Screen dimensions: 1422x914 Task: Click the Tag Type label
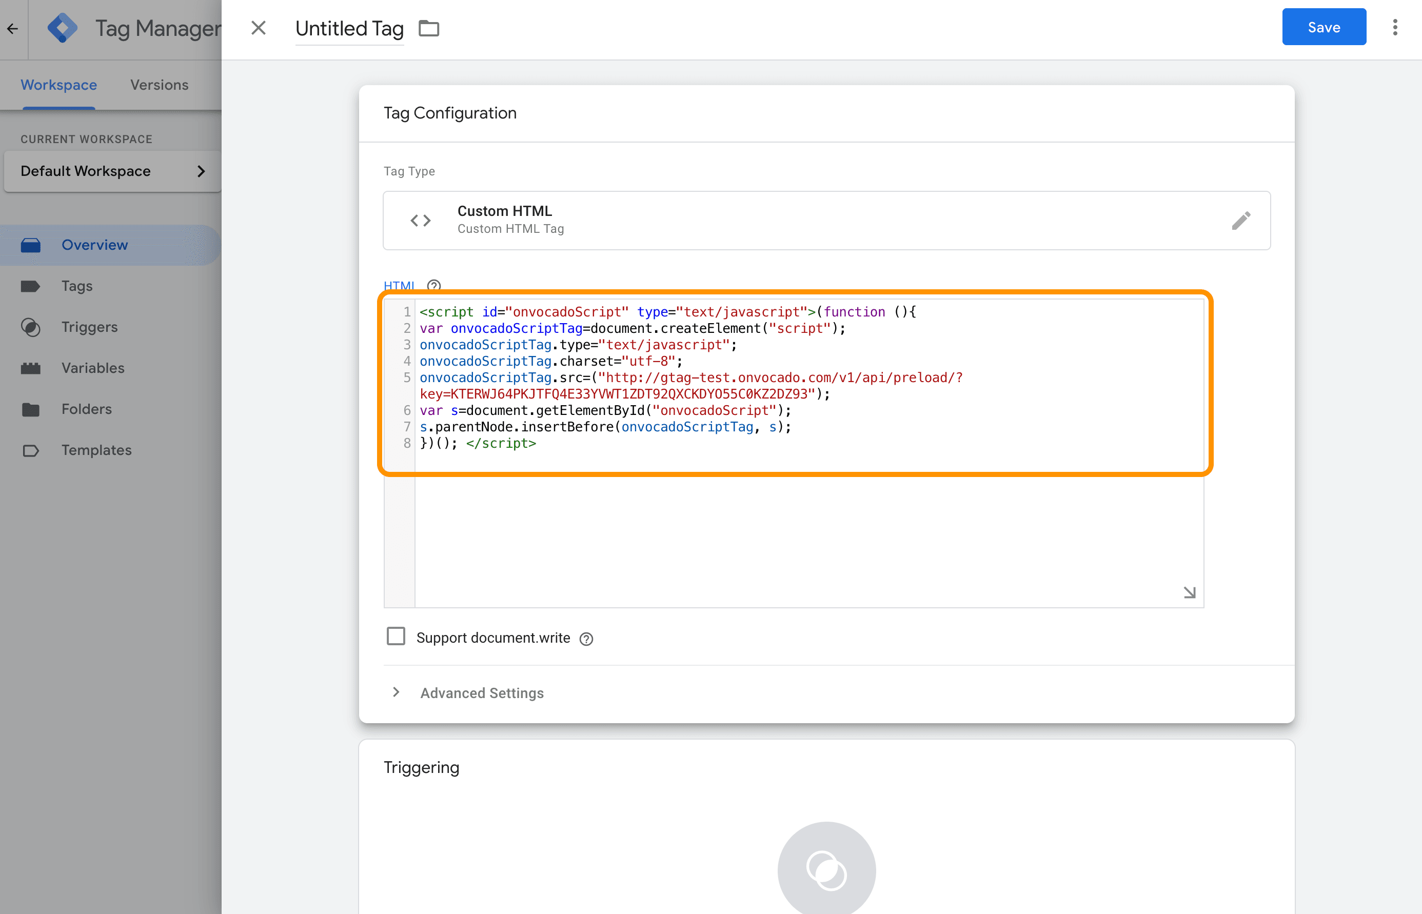409,171
